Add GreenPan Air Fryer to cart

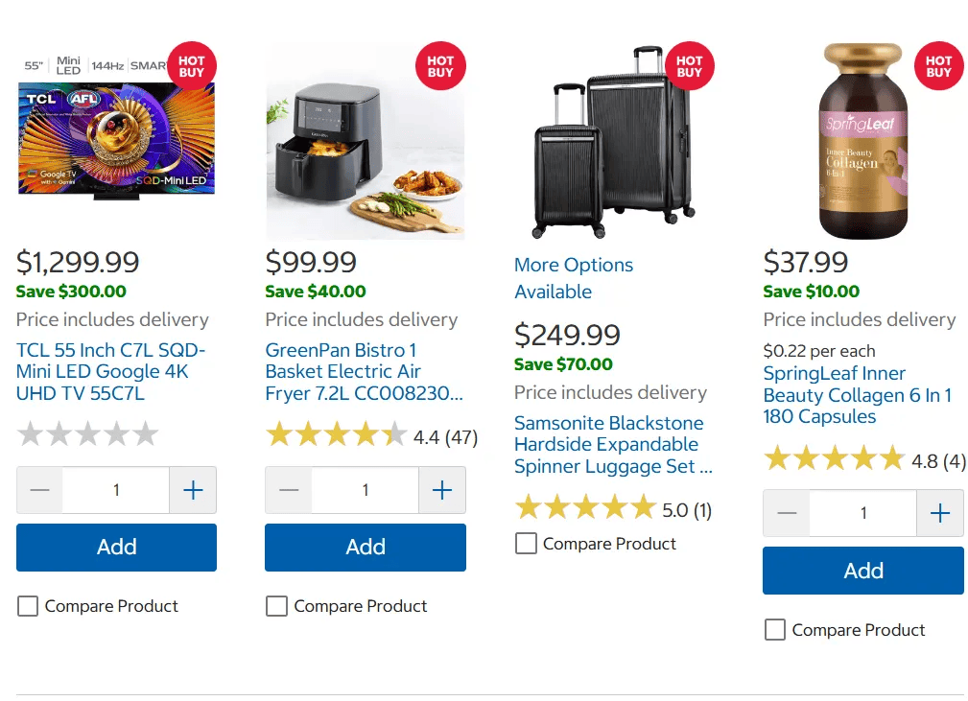[366, 548]
